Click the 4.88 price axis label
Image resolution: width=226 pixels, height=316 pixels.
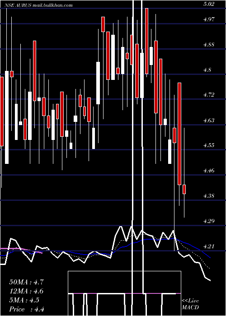point(209,45)
